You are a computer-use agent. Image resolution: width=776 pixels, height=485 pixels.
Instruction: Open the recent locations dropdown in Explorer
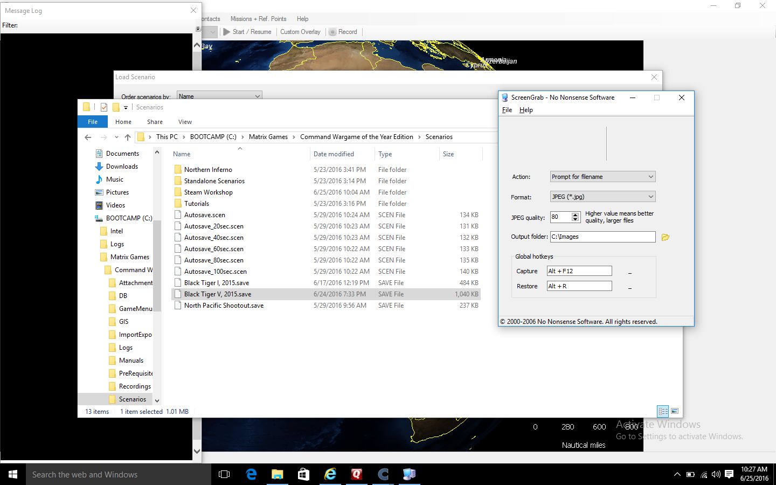coord(116,137)
